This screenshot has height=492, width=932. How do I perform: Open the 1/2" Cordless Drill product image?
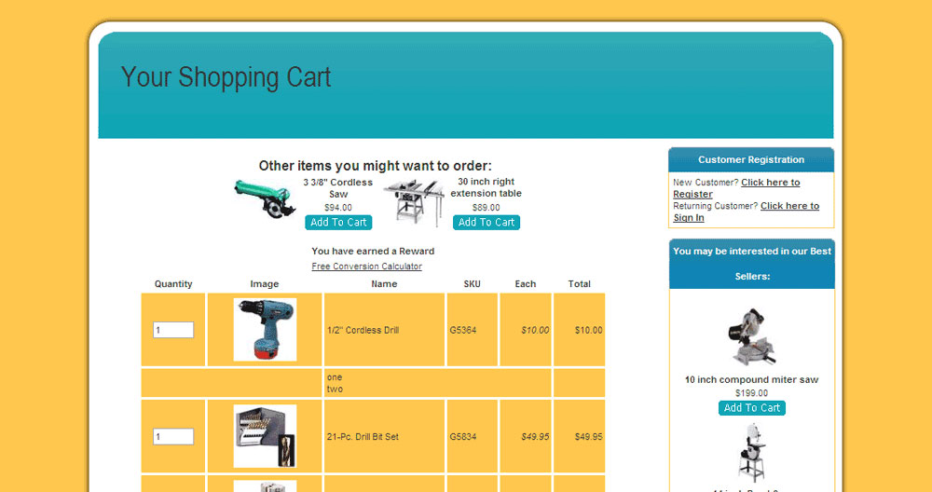[265, 330]
